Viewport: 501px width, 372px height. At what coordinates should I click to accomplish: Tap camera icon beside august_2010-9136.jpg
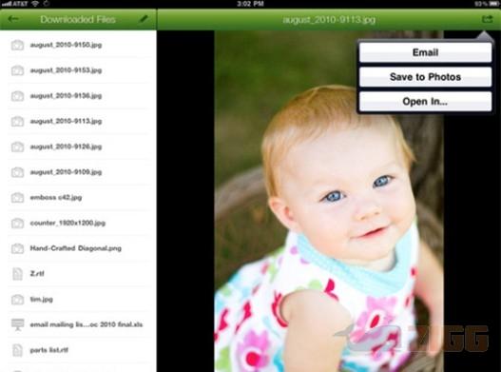17,96
